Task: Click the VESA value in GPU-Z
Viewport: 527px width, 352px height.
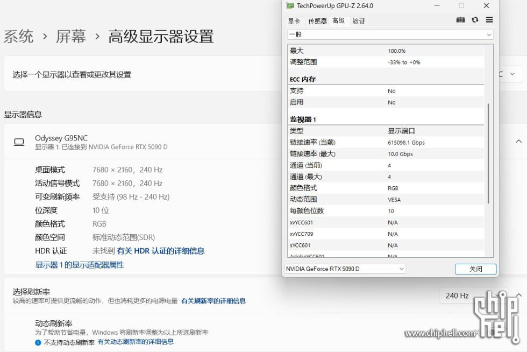Action: (x=394, y=200)
